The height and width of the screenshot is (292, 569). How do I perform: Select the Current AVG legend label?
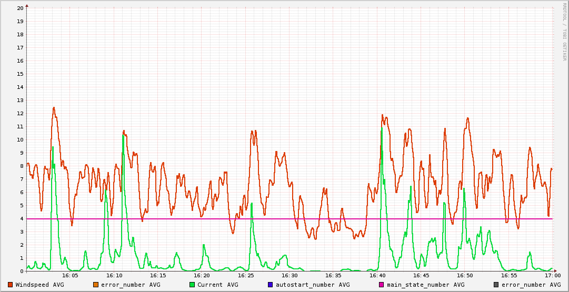click(x=217, y=285)
